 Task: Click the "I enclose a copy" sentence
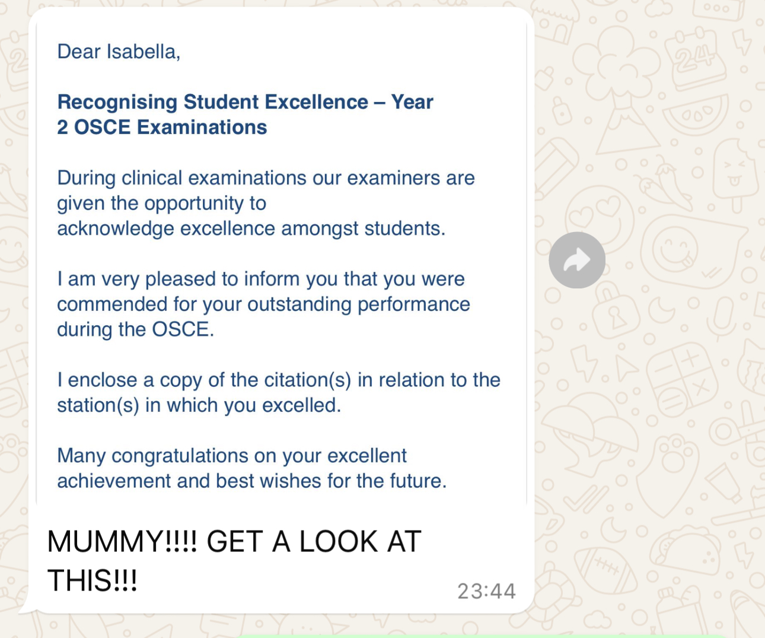(x=279, y=380)
